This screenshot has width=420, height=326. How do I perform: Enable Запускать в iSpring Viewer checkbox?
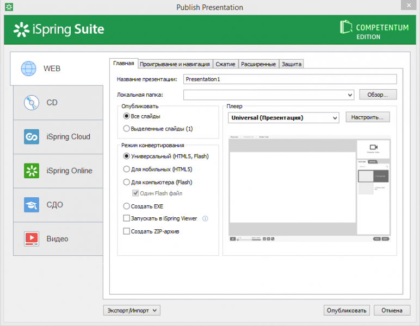click(127, 219)
